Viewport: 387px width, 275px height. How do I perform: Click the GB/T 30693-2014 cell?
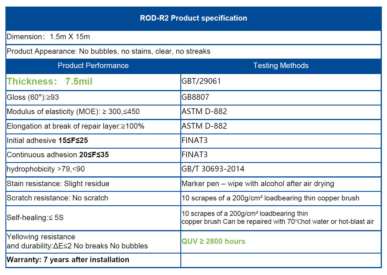tap(213, 169)
